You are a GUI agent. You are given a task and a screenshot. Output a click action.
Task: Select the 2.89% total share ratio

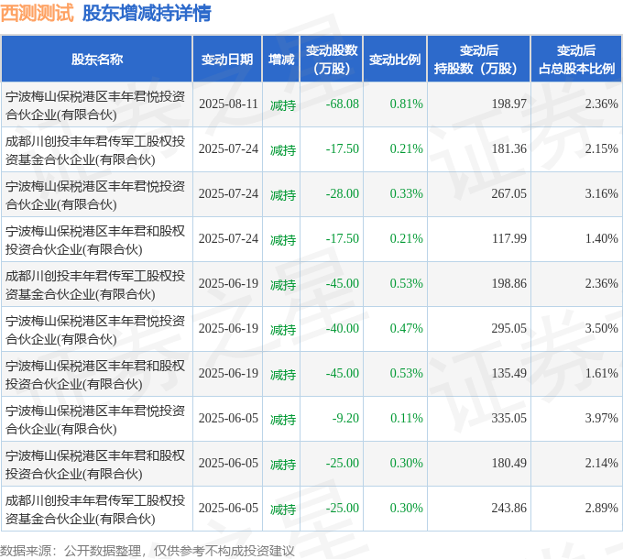pyautogui.click(x=601, y=509)
